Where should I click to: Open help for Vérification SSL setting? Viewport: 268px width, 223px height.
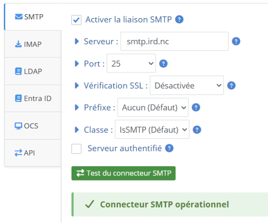(x=231, y=86)
